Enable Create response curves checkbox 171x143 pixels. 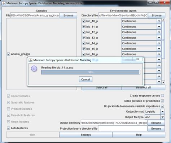point(162,96)
